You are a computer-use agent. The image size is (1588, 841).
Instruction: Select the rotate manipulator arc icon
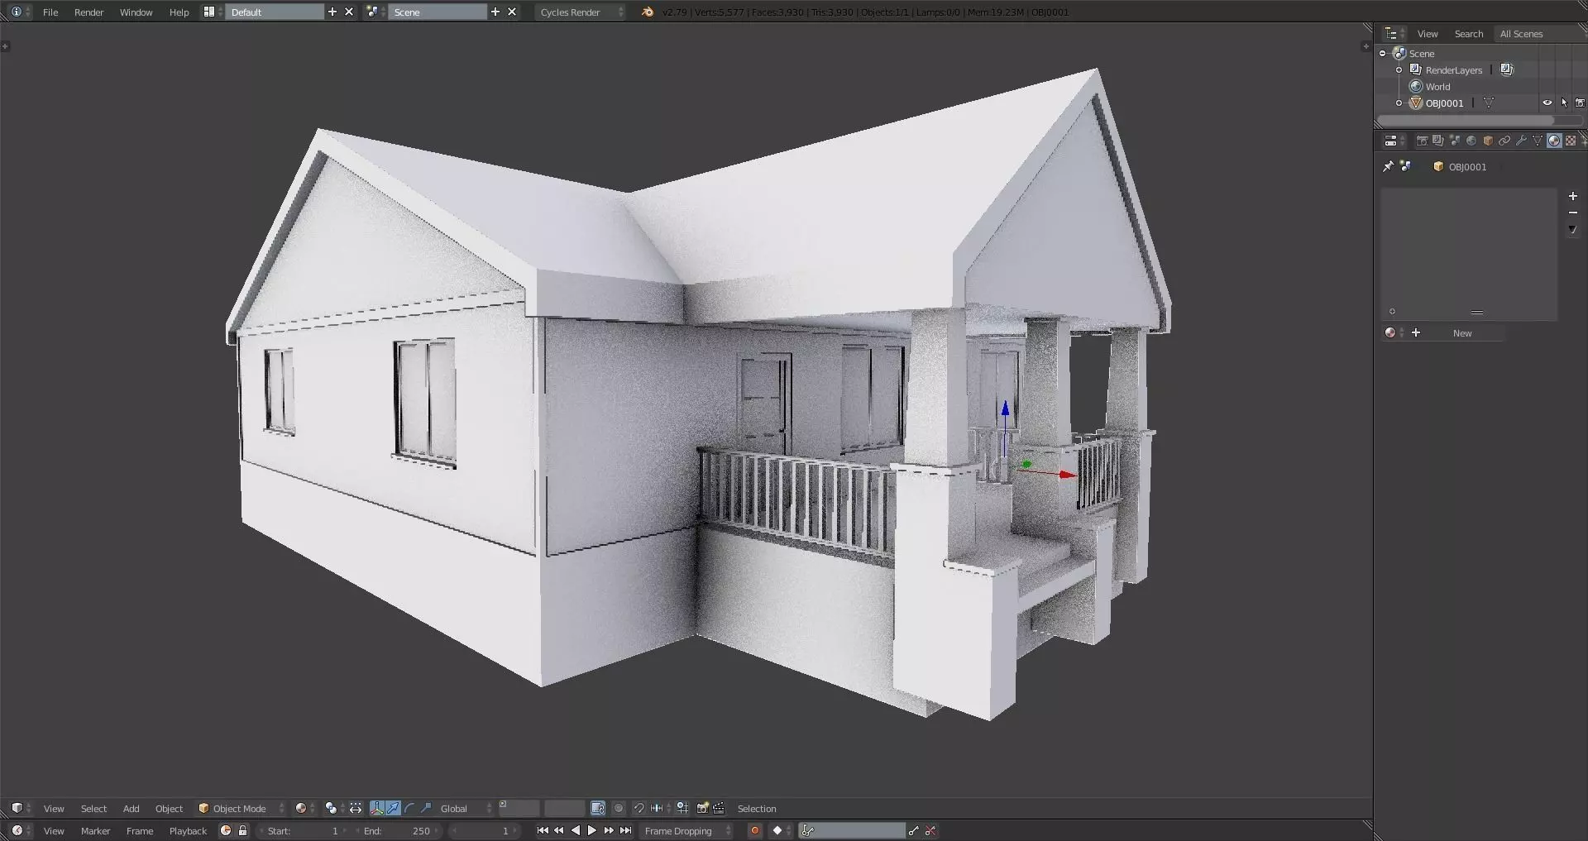409,808
